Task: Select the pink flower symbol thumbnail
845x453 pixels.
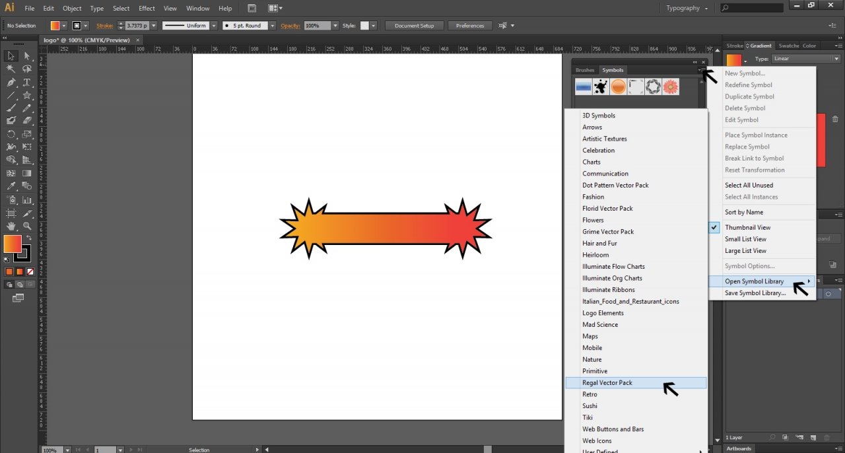Action: click(x=671, y=87)
